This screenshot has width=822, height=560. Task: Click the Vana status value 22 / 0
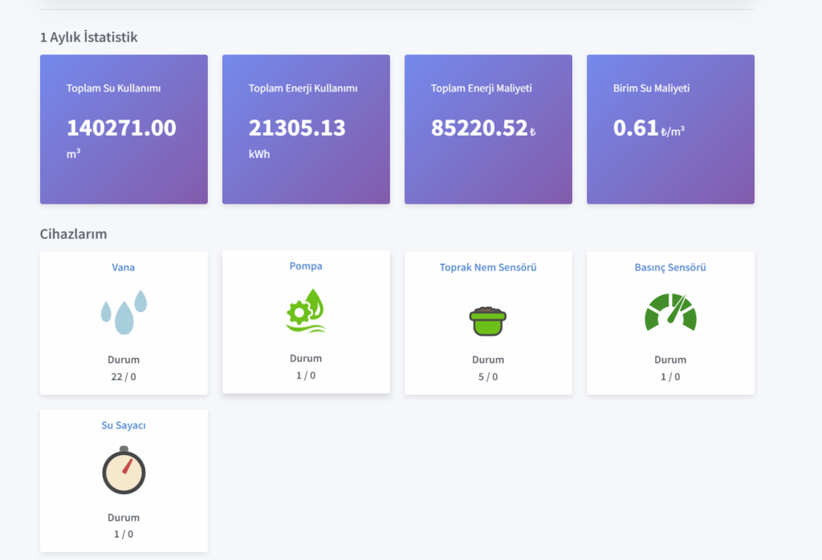tap(124, 376)
